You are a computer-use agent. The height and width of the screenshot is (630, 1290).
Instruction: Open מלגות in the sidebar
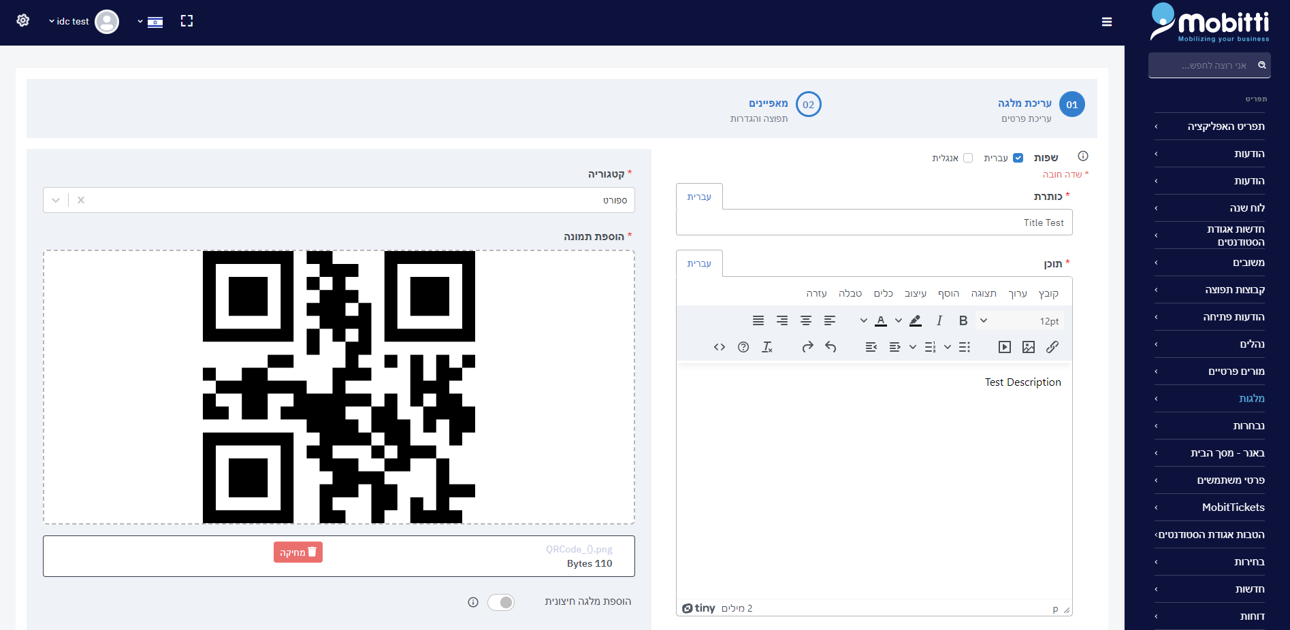(x=1210, y=399)
